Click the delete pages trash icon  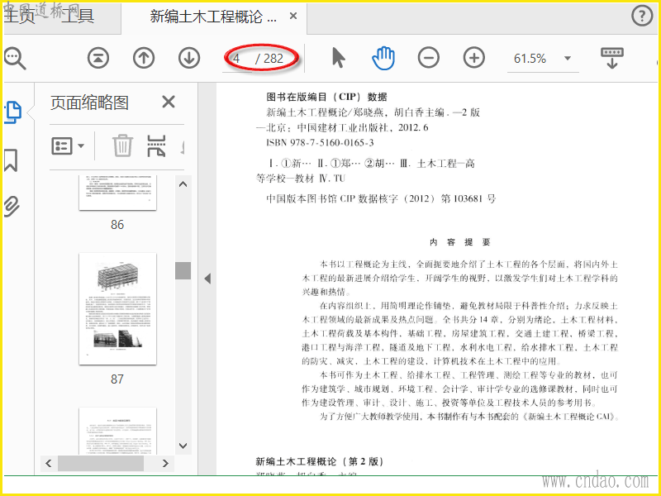(x=122, y=145)
